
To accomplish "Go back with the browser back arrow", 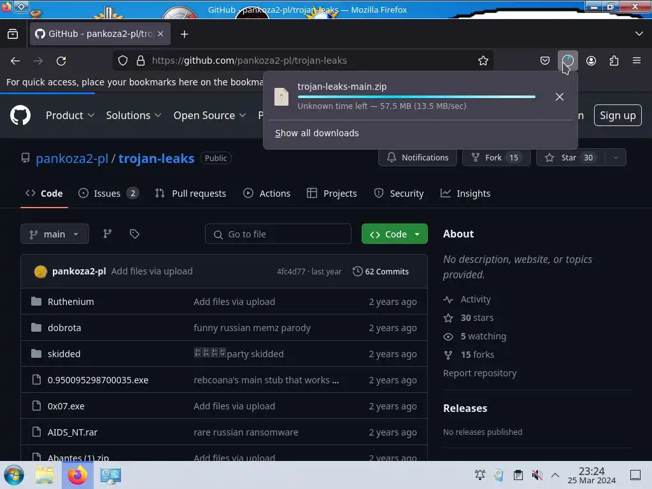I will point(15,60).
